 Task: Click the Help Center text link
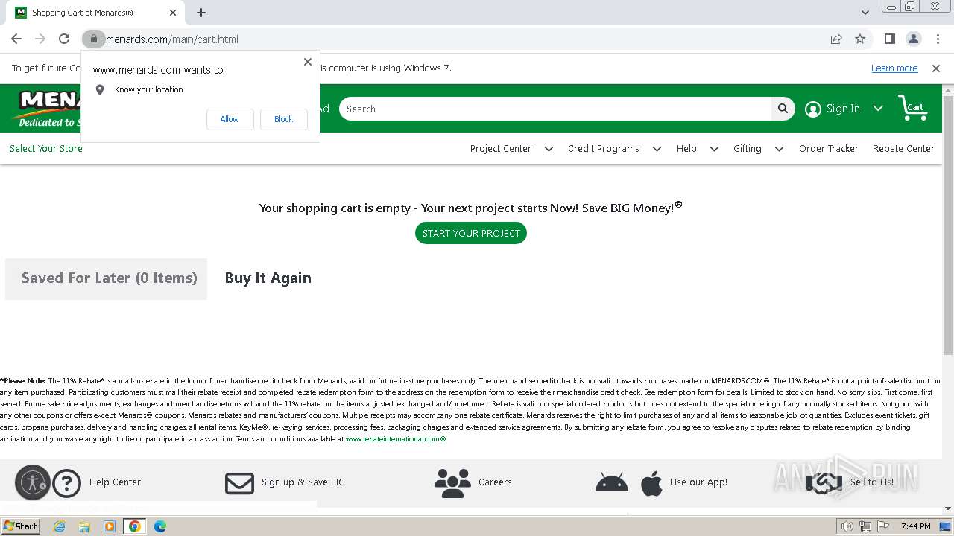[x=115, y=482]
